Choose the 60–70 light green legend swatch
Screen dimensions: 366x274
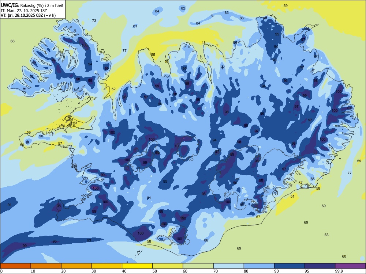(x=198, y=266)
